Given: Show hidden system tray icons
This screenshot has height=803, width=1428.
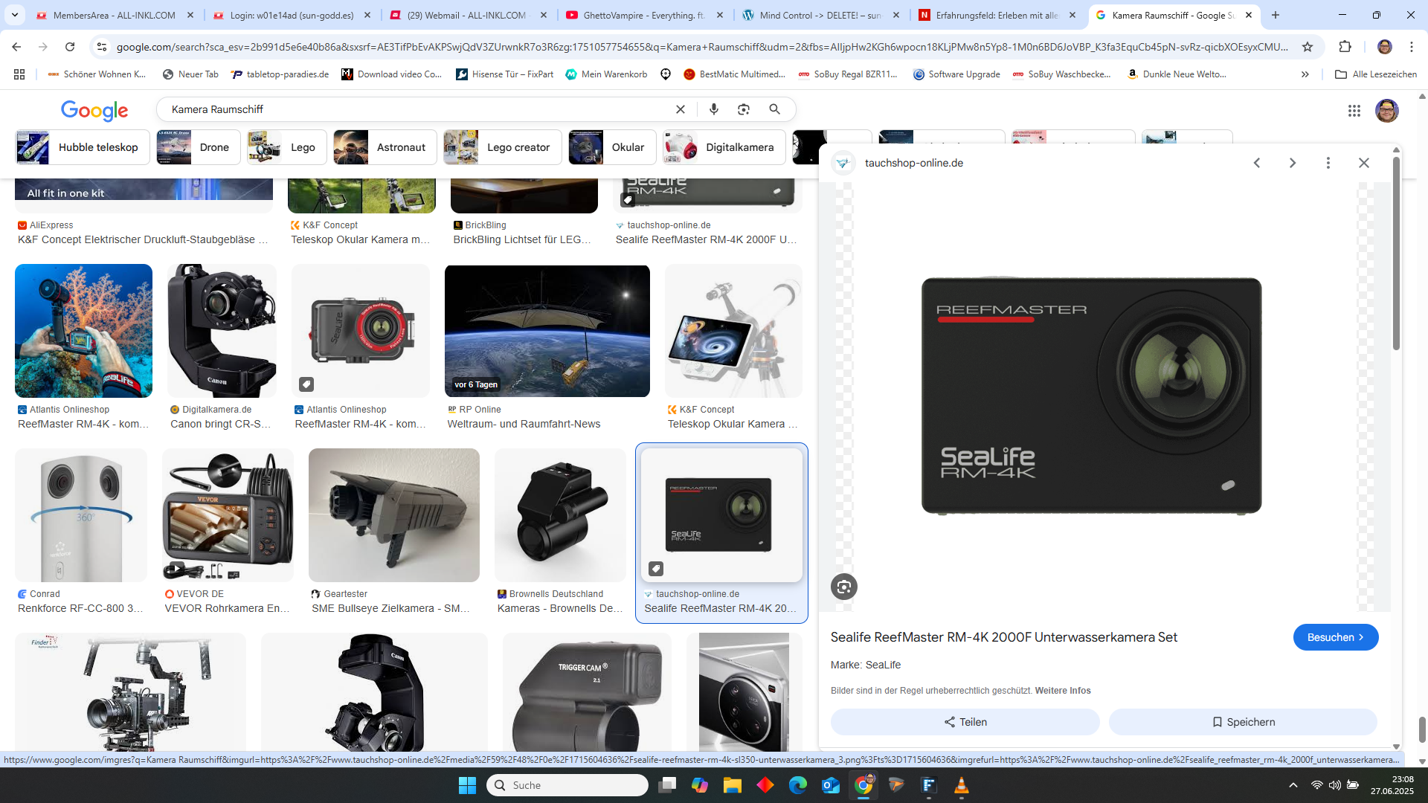Looking at the screenshot, I should pyautogui.click(x=1293, y=785).
